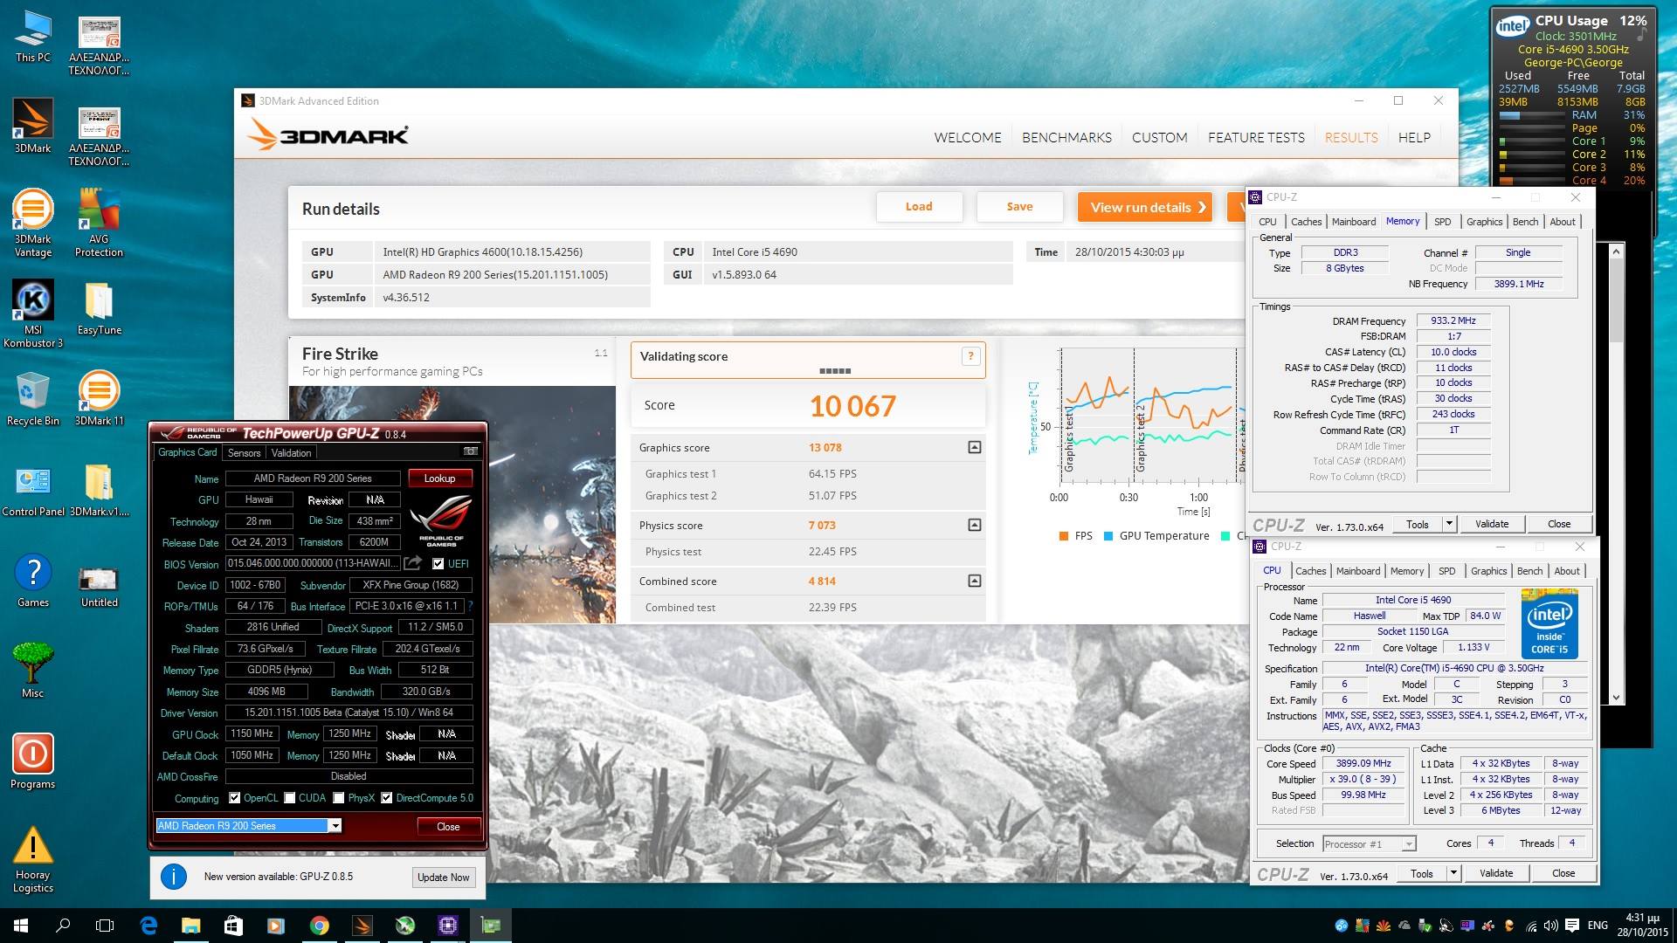Click the Bus Interface question mark
The width and height of the screenshot is (1677, 943).
tap(471, 606)
